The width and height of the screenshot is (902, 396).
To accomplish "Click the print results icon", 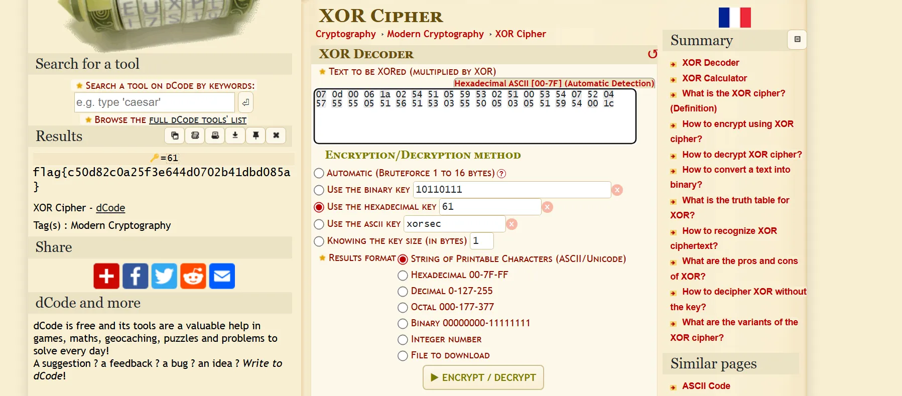I will (215, 136).
